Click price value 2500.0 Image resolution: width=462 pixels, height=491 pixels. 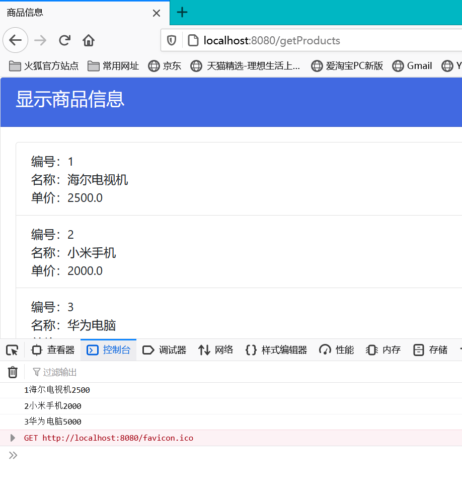click(x=85, y=198)
